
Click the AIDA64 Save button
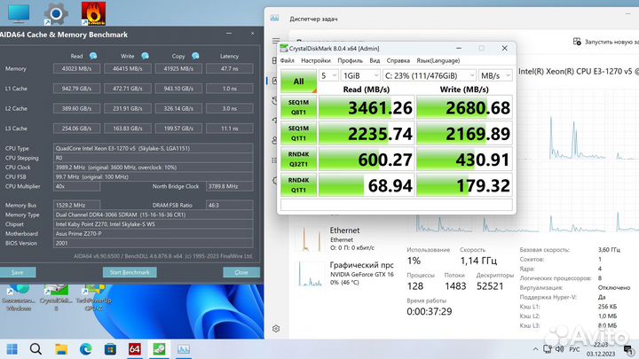[18, 272]
